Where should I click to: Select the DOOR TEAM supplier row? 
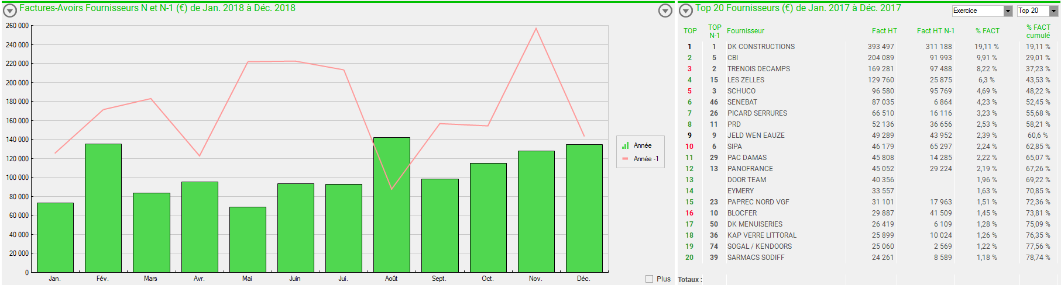tap(868, 180)
